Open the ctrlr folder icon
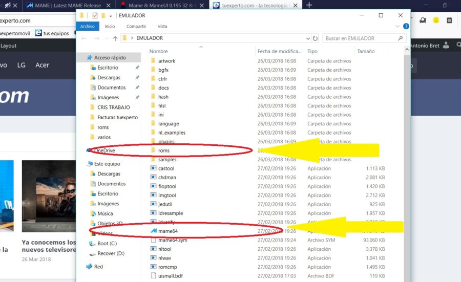 click(x=153, y=79)
